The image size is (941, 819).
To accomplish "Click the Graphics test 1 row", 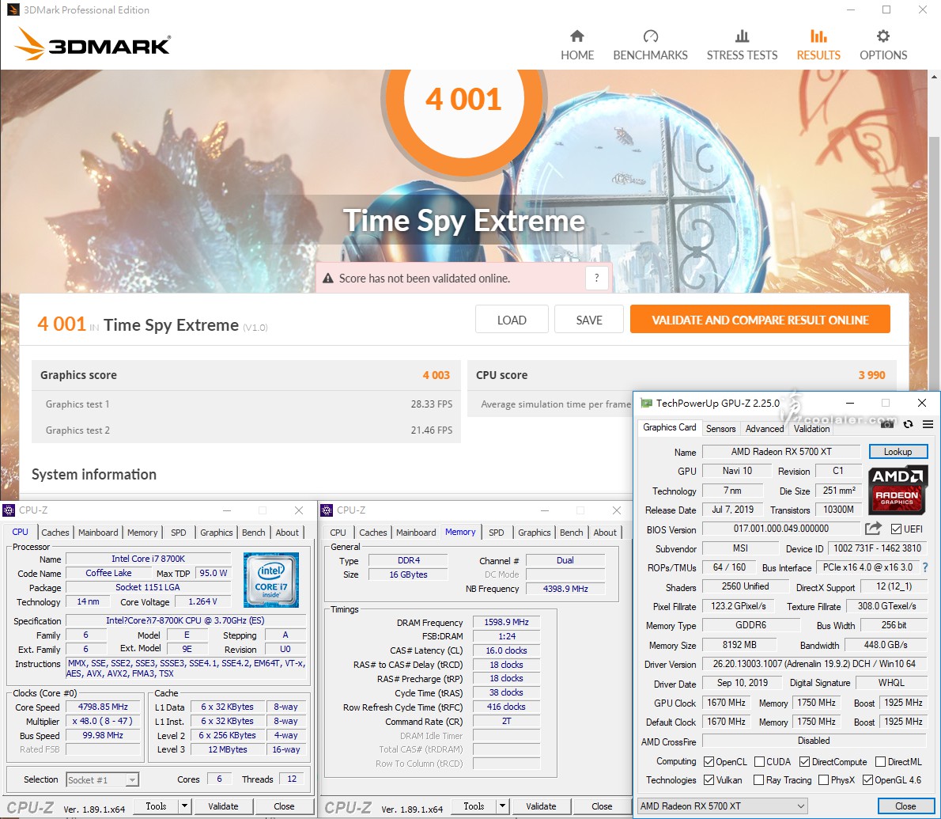I will (246, 404).
